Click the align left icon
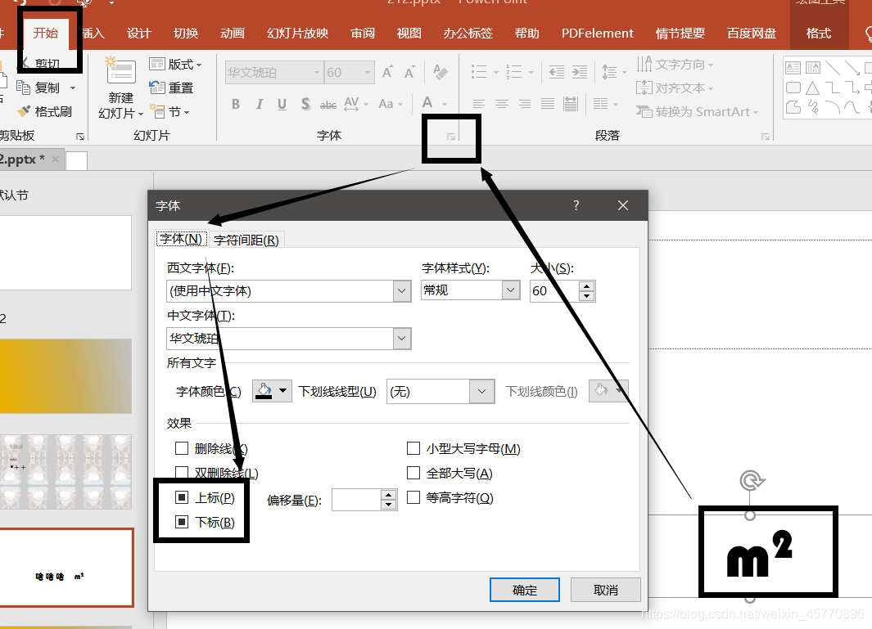This screenshot has width=872, height=629. (479, 104)
